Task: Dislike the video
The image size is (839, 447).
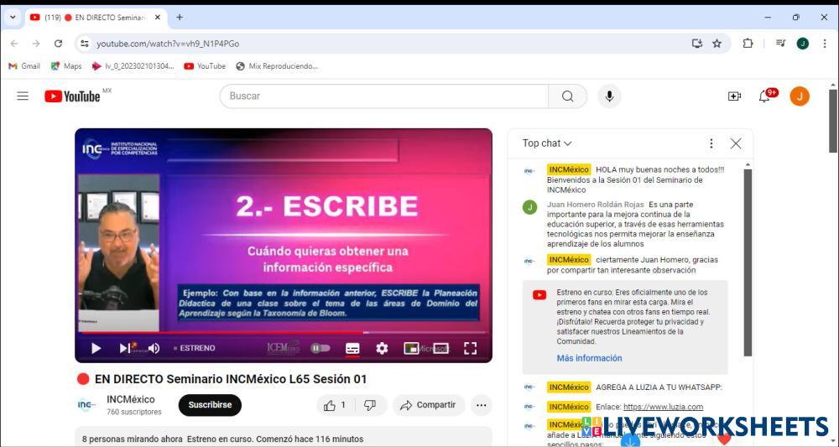Action: click(x=370, y=405)
